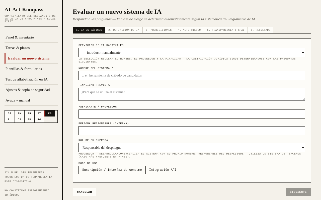Select Evaluar un nuevo sistema menu item
This screenshot has height=200, width=321.
click(x=31, y=58)
